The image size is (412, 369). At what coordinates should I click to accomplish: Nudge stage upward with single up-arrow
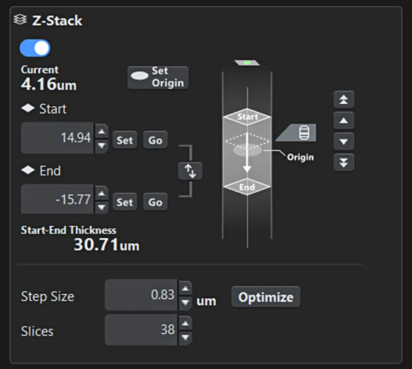344,121
